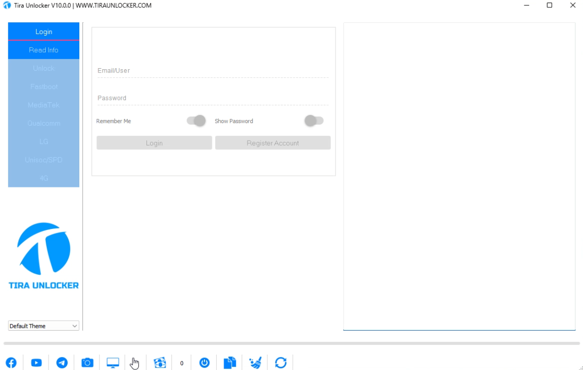Click the banknotes credits icon

[x=160, y=363]
